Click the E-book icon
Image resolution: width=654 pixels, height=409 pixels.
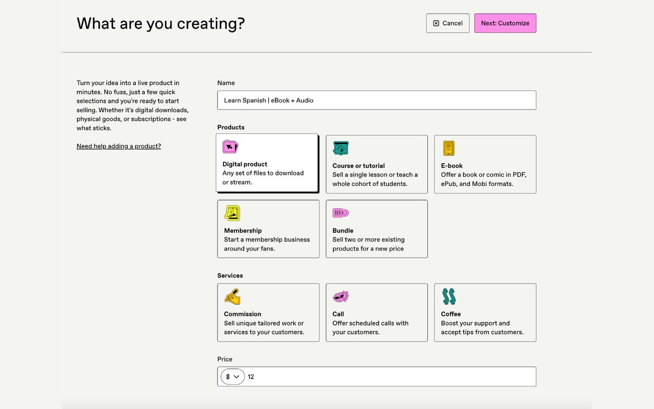point(449,148)
